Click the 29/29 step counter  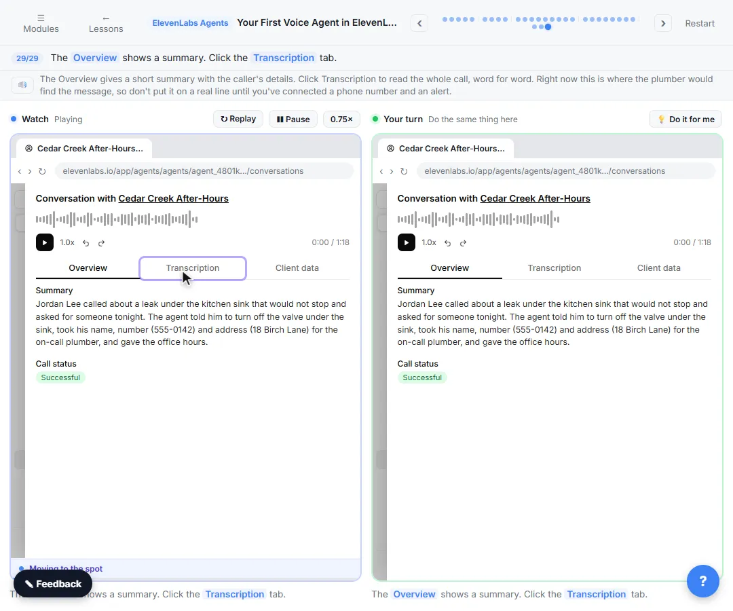click(x=27, y=58)
